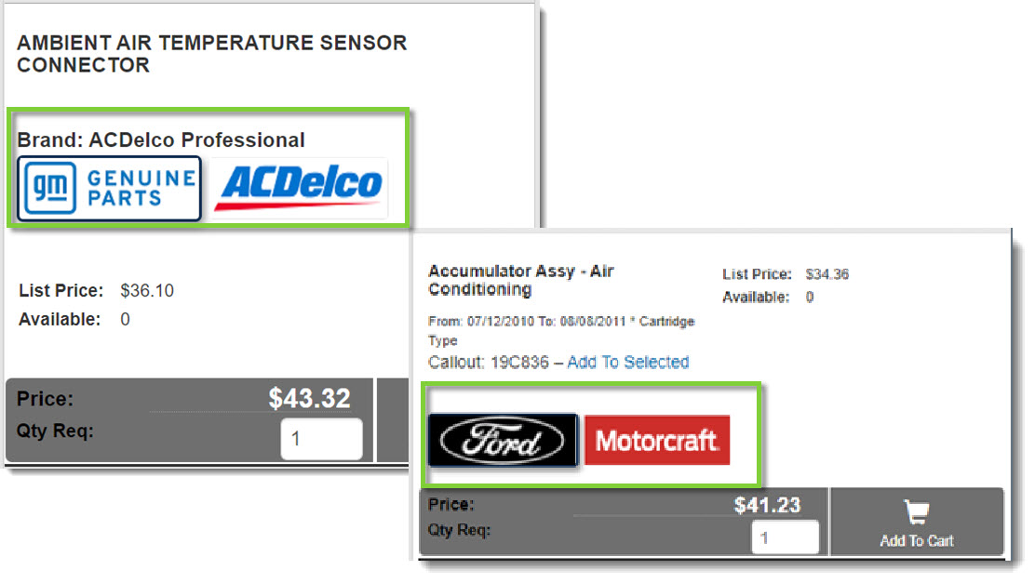1035x583 pixels.
Task: Click the shopping cart icon
Action: (917, 512)
